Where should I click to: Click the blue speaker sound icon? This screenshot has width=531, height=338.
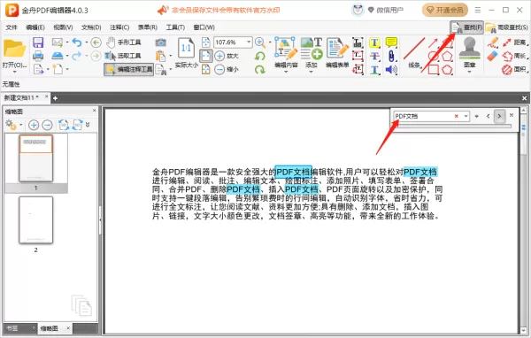(x=391, y=70)
